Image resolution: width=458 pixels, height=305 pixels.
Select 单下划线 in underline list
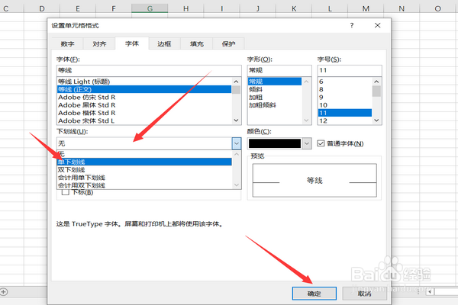coord(144,162)
